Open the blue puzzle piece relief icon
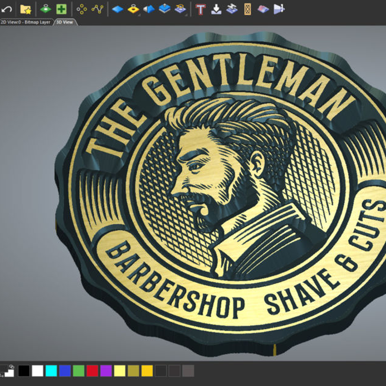Screen dimensions: 386x386 pyautogui.click(x=232, y=9)
